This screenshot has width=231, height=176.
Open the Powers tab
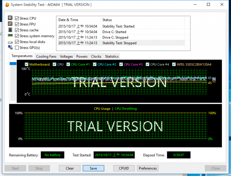coord(82,56)
